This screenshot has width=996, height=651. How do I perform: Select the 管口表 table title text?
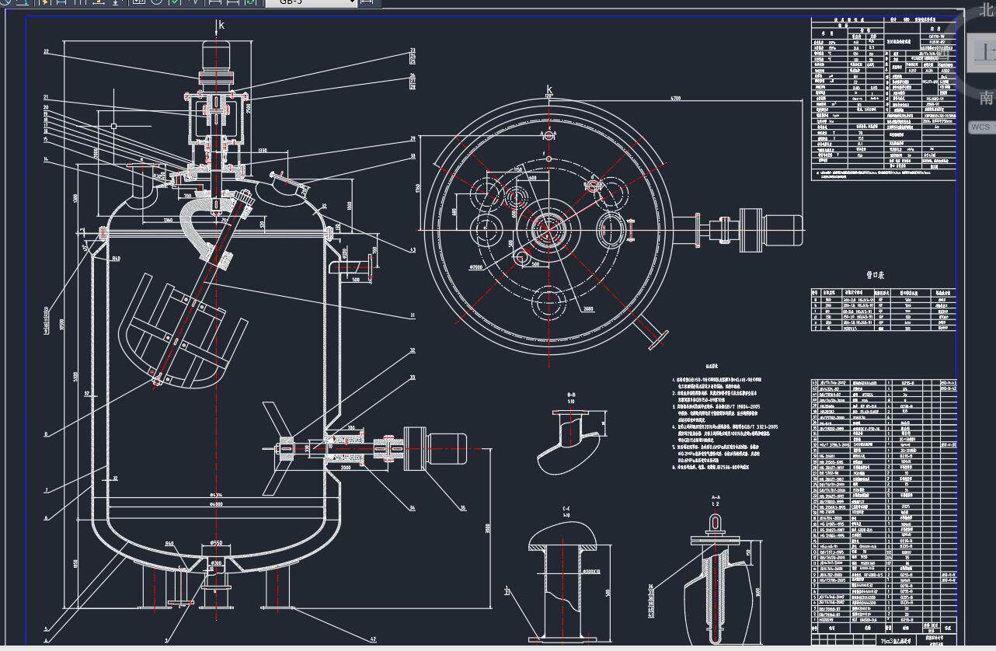coord(875,274)
